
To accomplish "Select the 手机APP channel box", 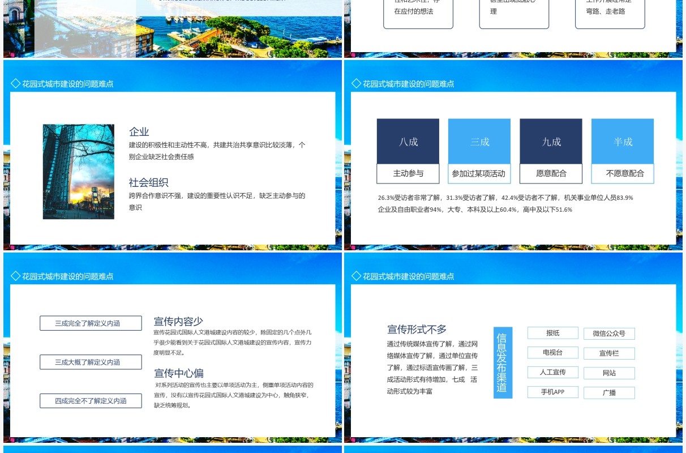I will [553, 392].
